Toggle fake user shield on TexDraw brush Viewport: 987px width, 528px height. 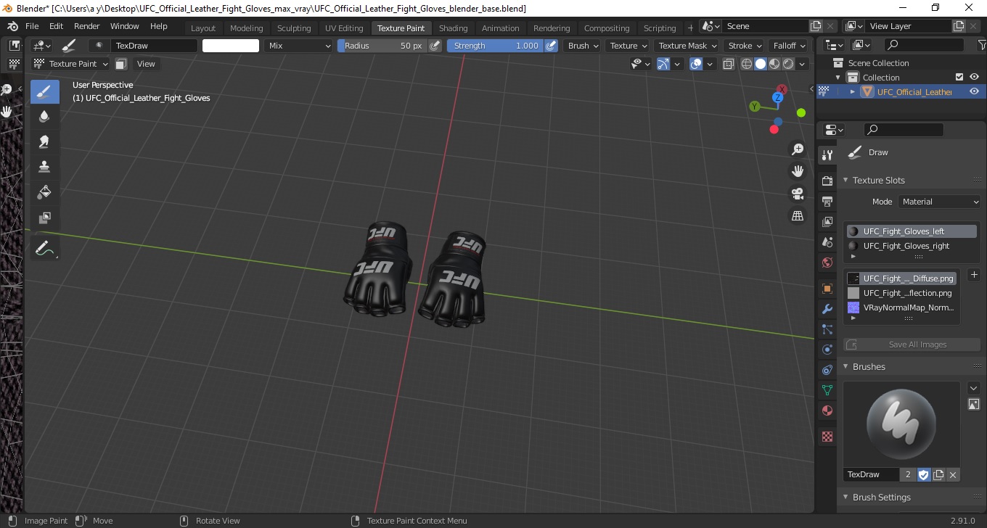tap(924, 474)
